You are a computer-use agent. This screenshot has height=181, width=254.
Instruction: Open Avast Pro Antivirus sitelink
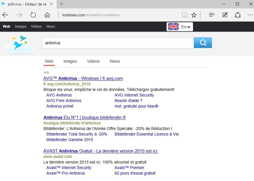[x=66, y=173]
